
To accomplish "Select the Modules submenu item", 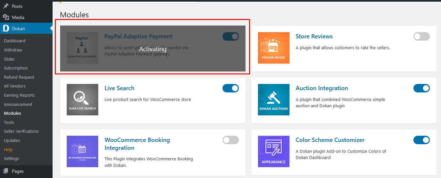I will 12,113.
